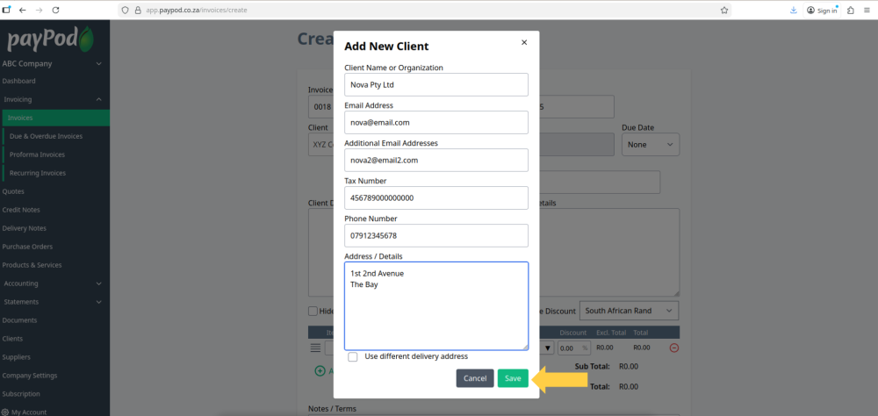Select Invoices in sidebar
878x416 pixels.
click(x=56, y=118)
